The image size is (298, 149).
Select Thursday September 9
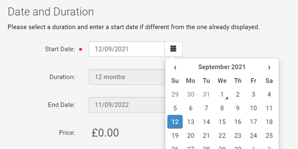pos(238,108)
